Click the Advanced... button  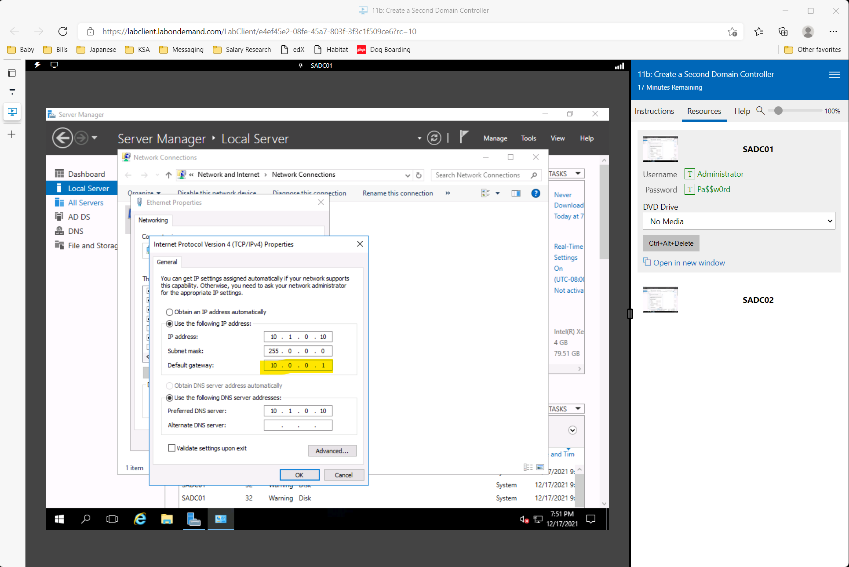point(332,451)
